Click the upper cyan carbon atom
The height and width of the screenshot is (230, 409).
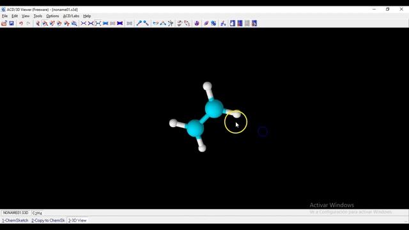pos(214,109)
